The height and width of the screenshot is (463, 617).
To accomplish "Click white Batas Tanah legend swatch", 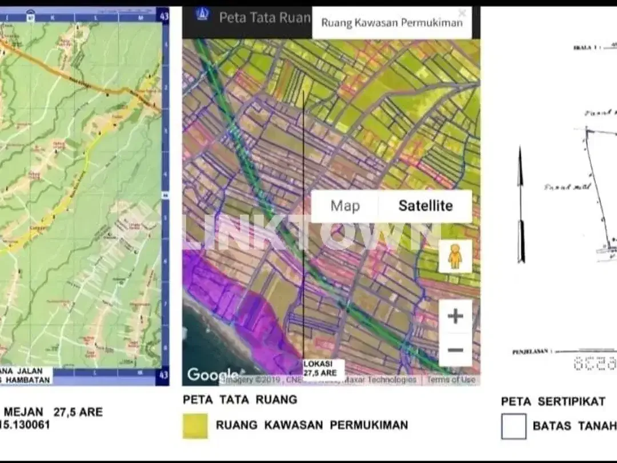I will [x=514, y=426].
